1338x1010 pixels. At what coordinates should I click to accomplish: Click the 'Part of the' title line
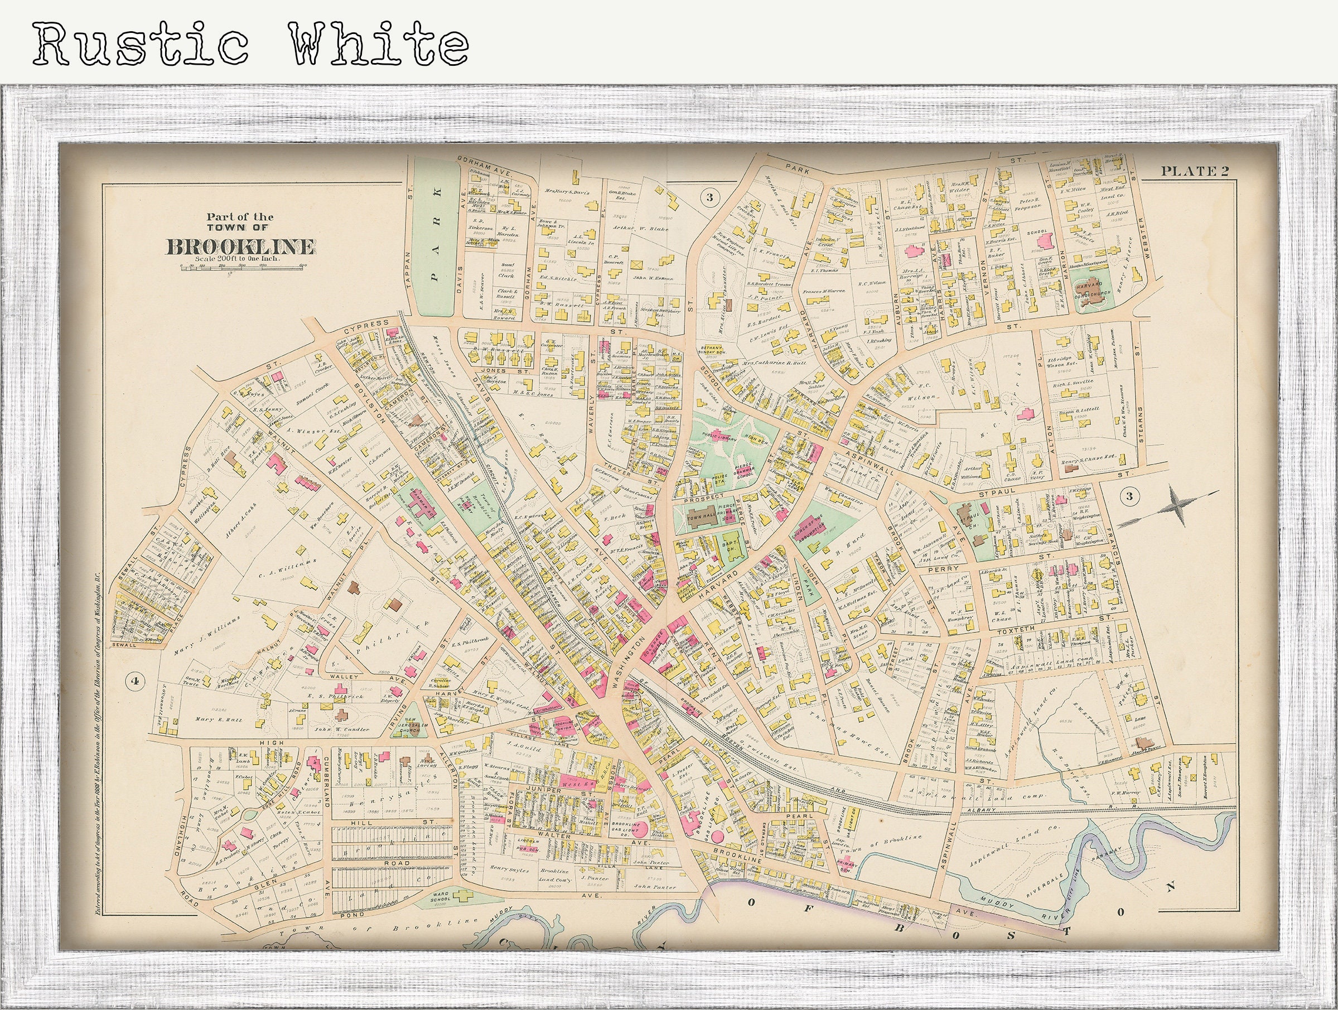[x=240, y=216]
